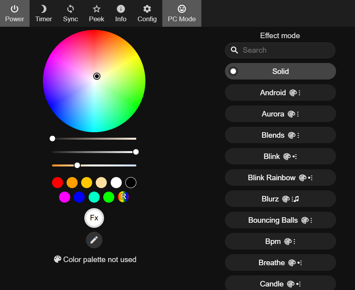Viewport: 355px width, 290px height.
Task: Toggle the Power button
Action: pos(15,13)
